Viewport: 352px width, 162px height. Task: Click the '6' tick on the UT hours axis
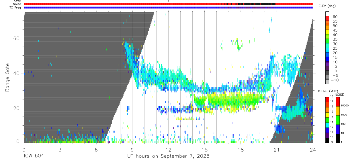point(96,149)
